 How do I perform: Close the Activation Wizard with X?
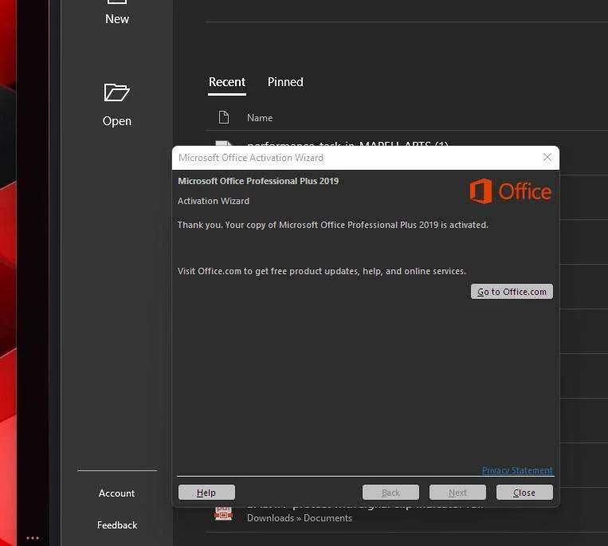coord(547,157)
